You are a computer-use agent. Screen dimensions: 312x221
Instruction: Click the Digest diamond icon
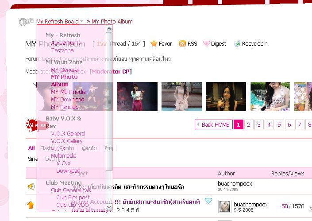pyautogui.click(x=206, y=43)
